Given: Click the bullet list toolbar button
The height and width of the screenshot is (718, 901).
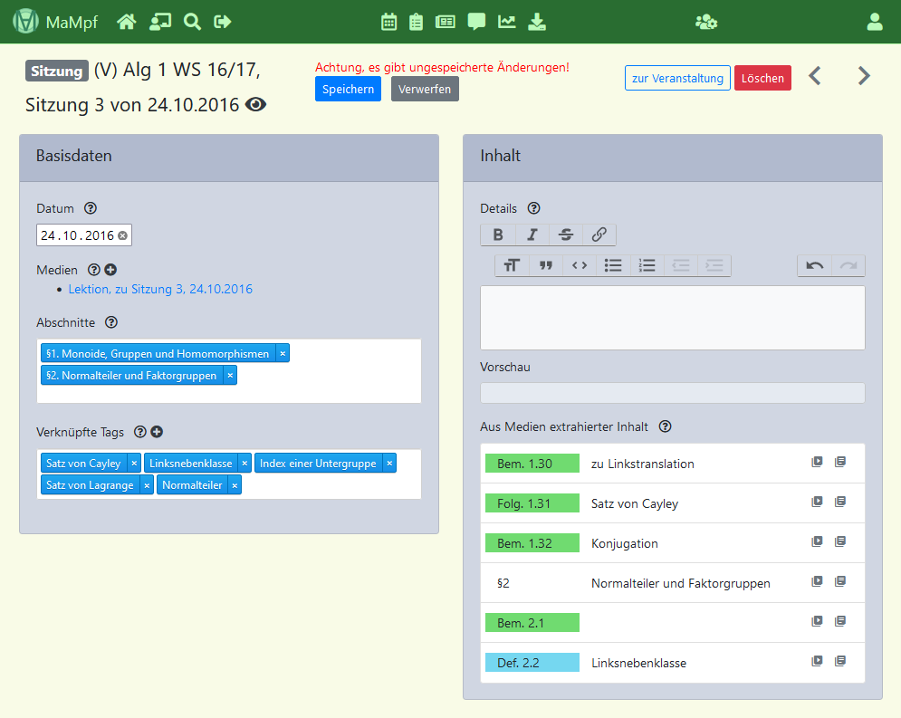Looking at the screenshot, I should 613,265.
